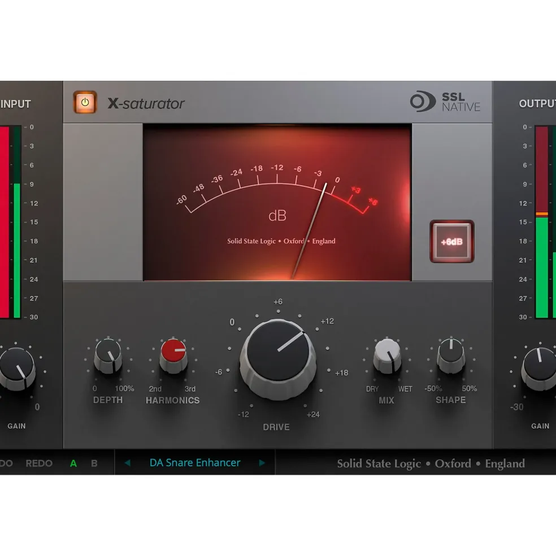Click the +18 mark on DRIVE scale
Viewport: 556px width, 556px height.
coord(341,373)
